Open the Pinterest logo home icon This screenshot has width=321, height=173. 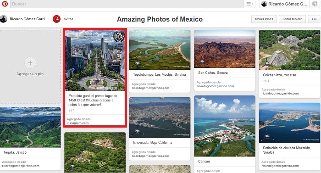click(5, 4)
